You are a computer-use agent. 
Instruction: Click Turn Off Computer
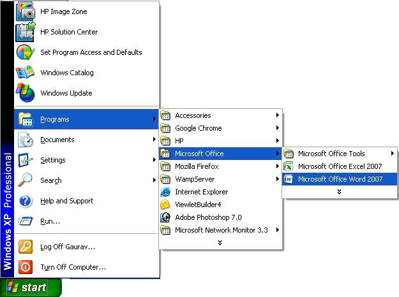click(73, 267)
